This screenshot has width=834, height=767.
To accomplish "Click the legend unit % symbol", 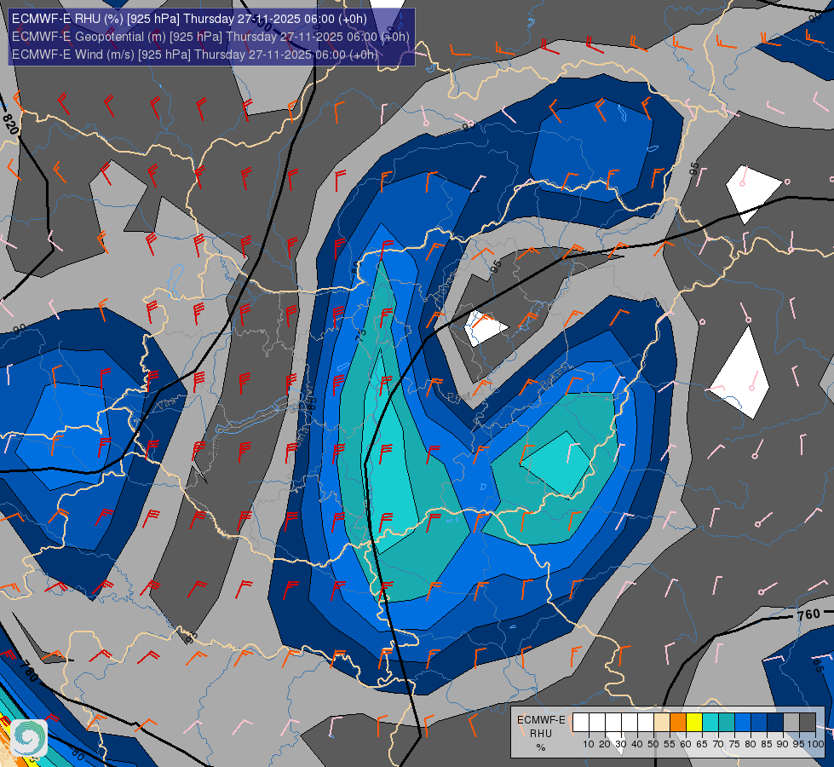I will click(x=541, y=747).
